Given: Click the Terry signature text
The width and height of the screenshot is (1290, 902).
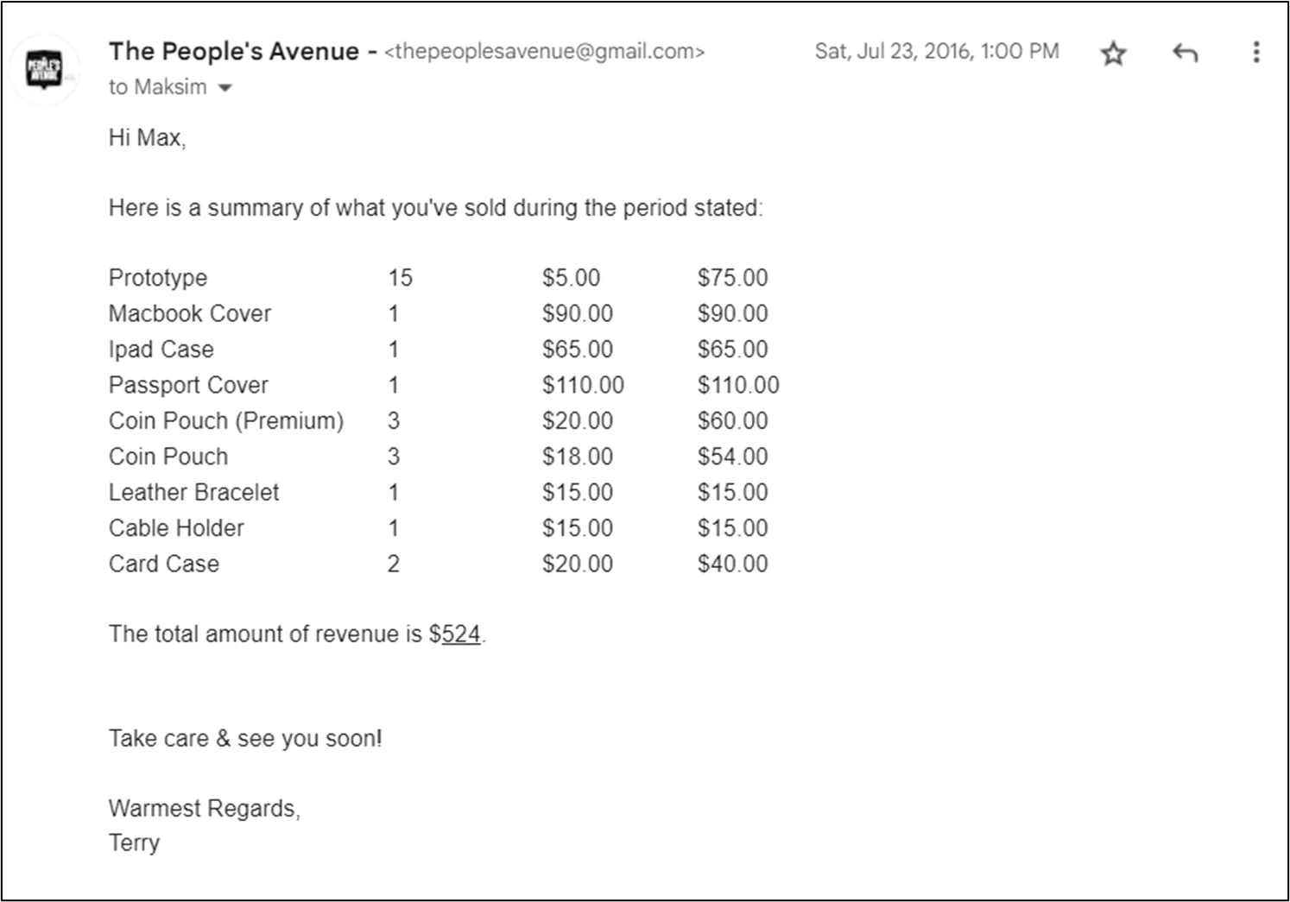Looking at the screenshot, I should (134, 843).
